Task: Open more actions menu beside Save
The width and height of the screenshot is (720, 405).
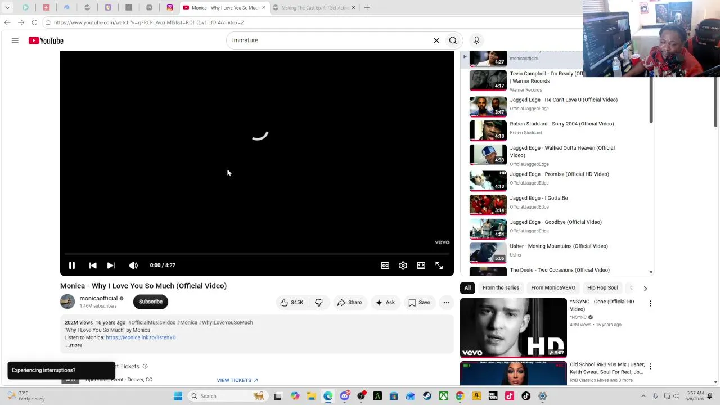Action: (x=447, y=303)
